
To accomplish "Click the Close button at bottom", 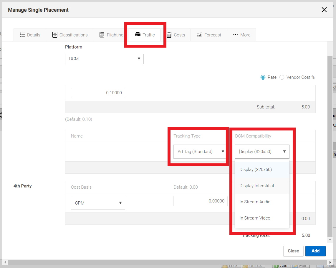I will pos(293,251).
